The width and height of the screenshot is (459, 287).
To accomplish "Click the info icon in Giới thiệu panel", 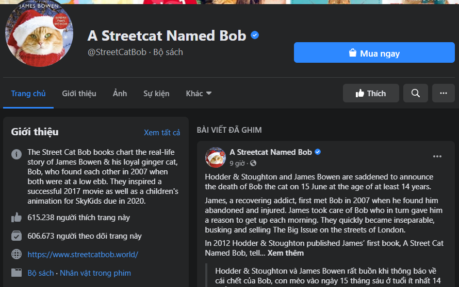I will (17, 154).
